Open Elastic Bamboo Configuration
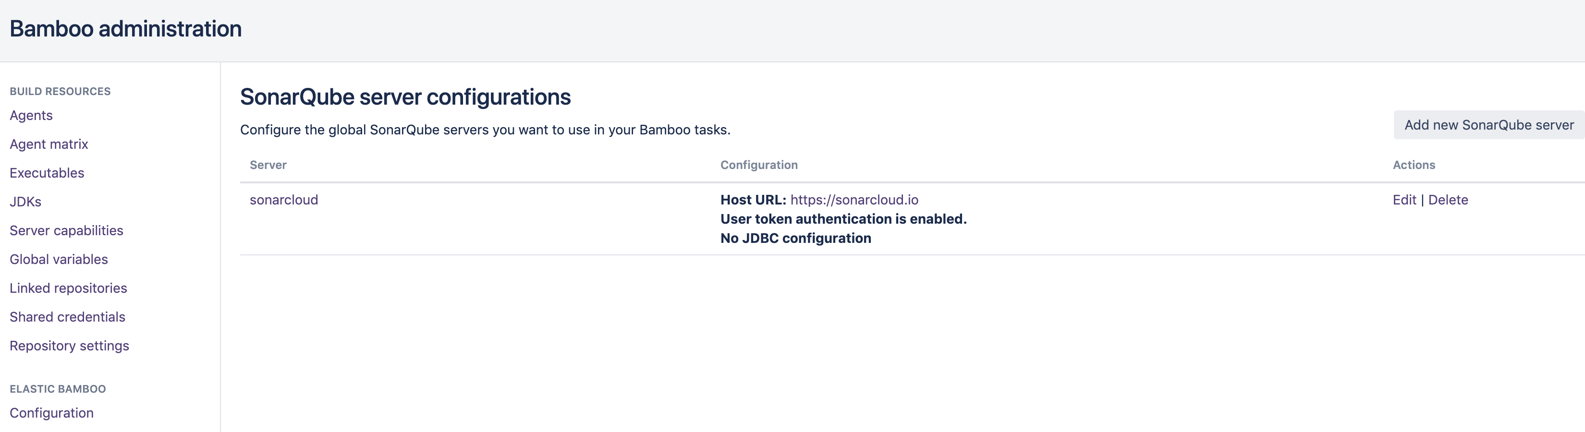 pos(52,414)
